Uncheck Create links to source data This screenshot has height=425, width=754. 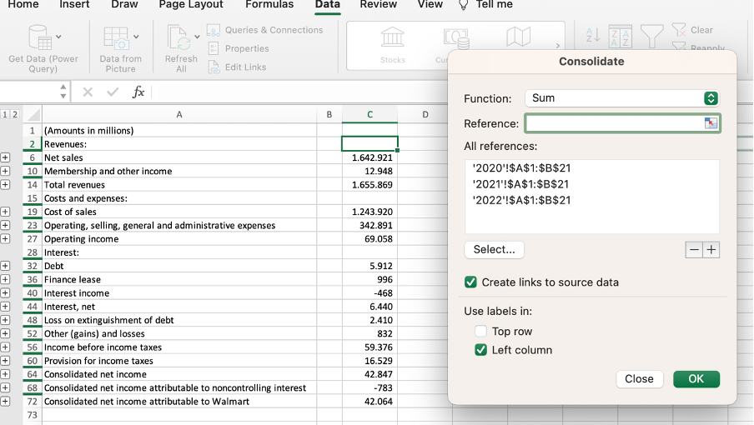click(x=471, y=282)
